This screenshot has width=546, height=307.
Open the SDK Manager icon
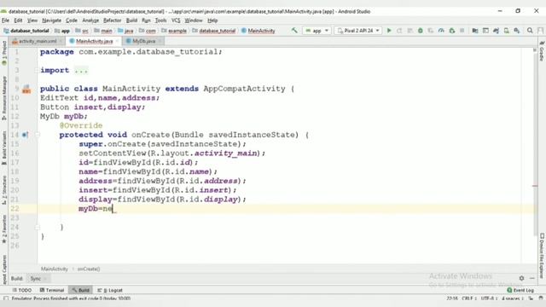(x=517, y=31)
